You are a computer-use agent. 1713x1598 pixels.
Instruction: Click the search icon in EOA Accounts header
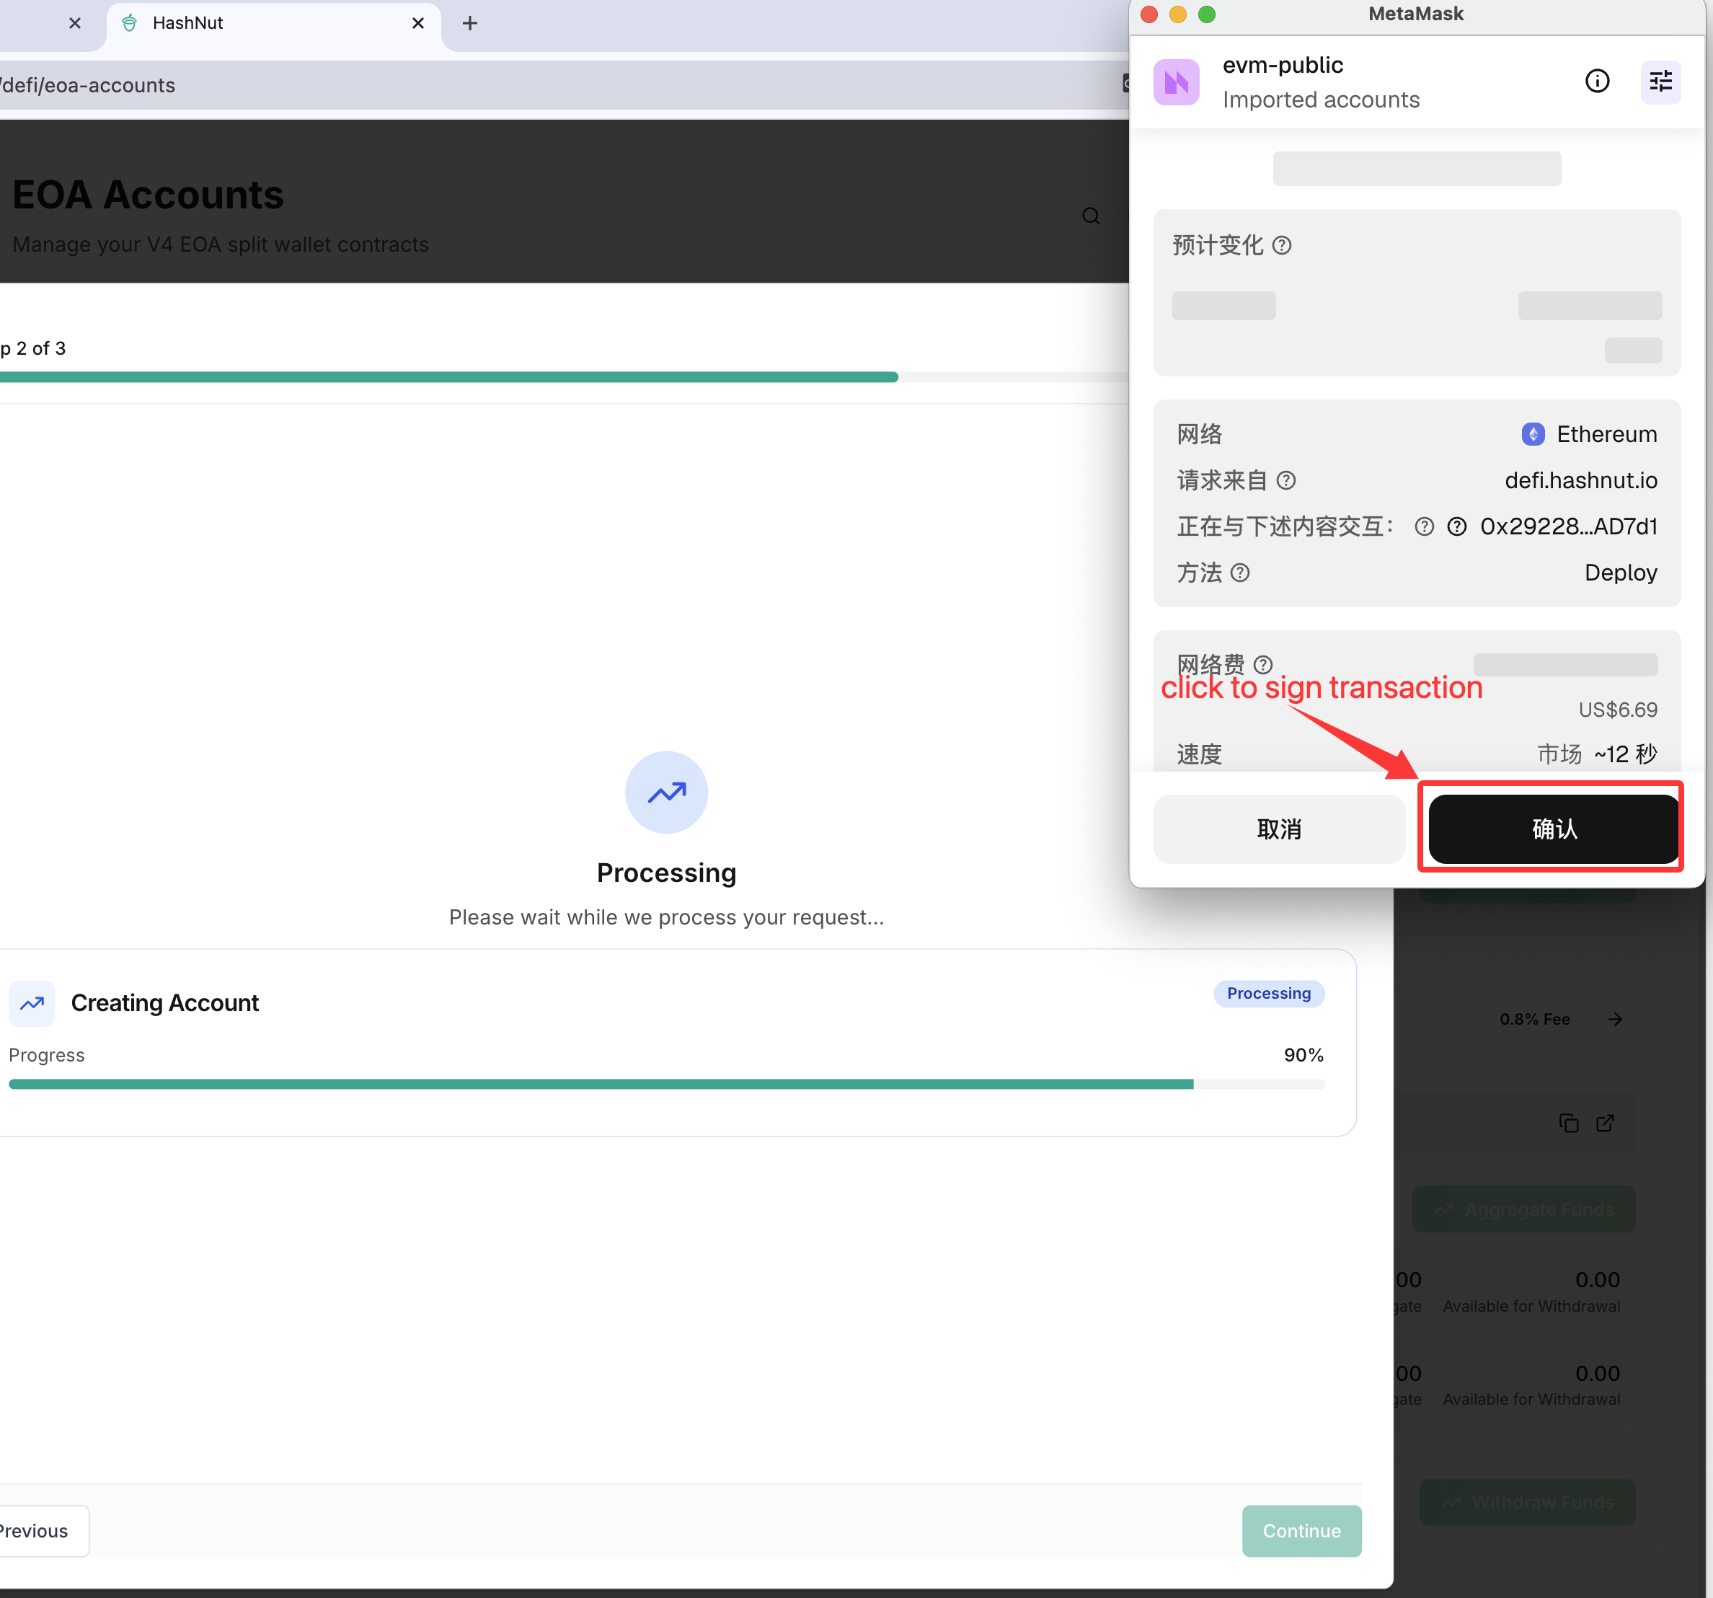(x=1091, y=216)
